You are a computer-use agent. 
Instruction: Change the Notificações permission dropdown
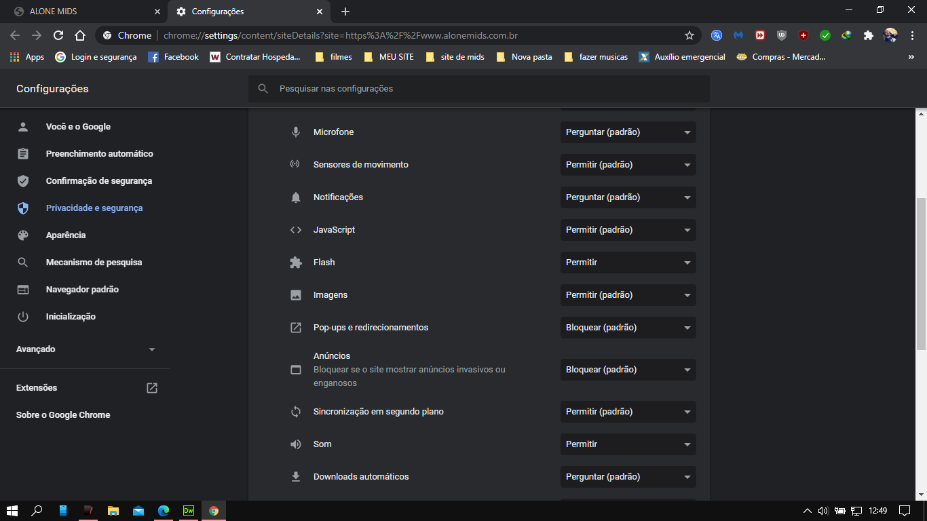pyautogui.click(x=628, y=197)
